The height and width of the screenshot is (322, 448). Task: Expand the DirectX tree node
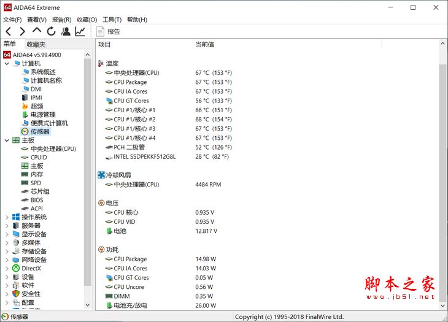(x=7, y=269)
